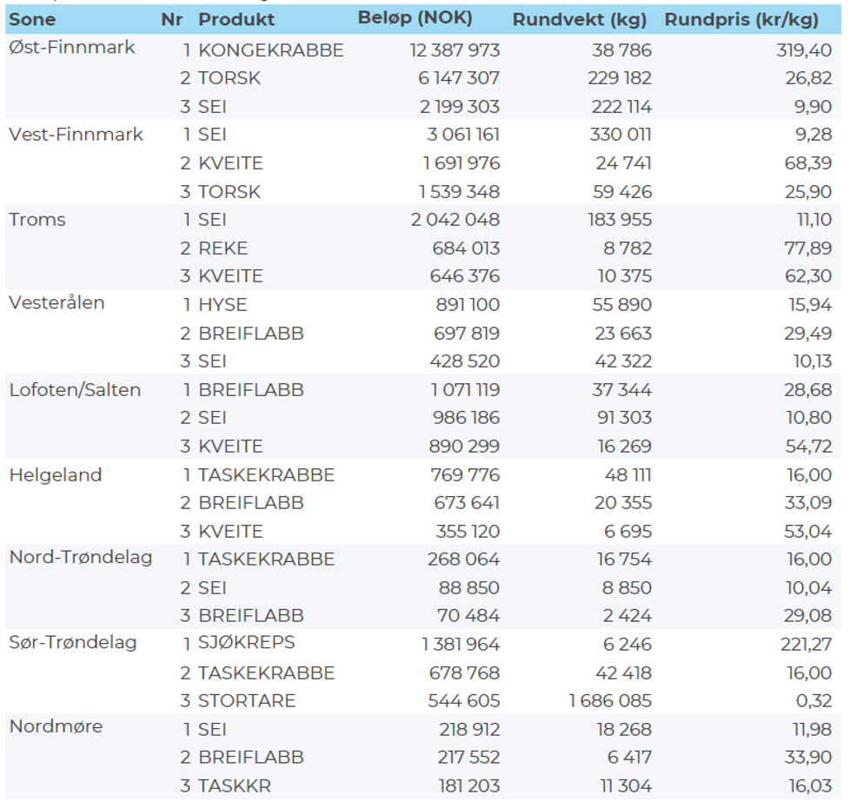Click the STORTARE product cell
Viewport: 850px width, 808px height.
click(x=247, y=700)
